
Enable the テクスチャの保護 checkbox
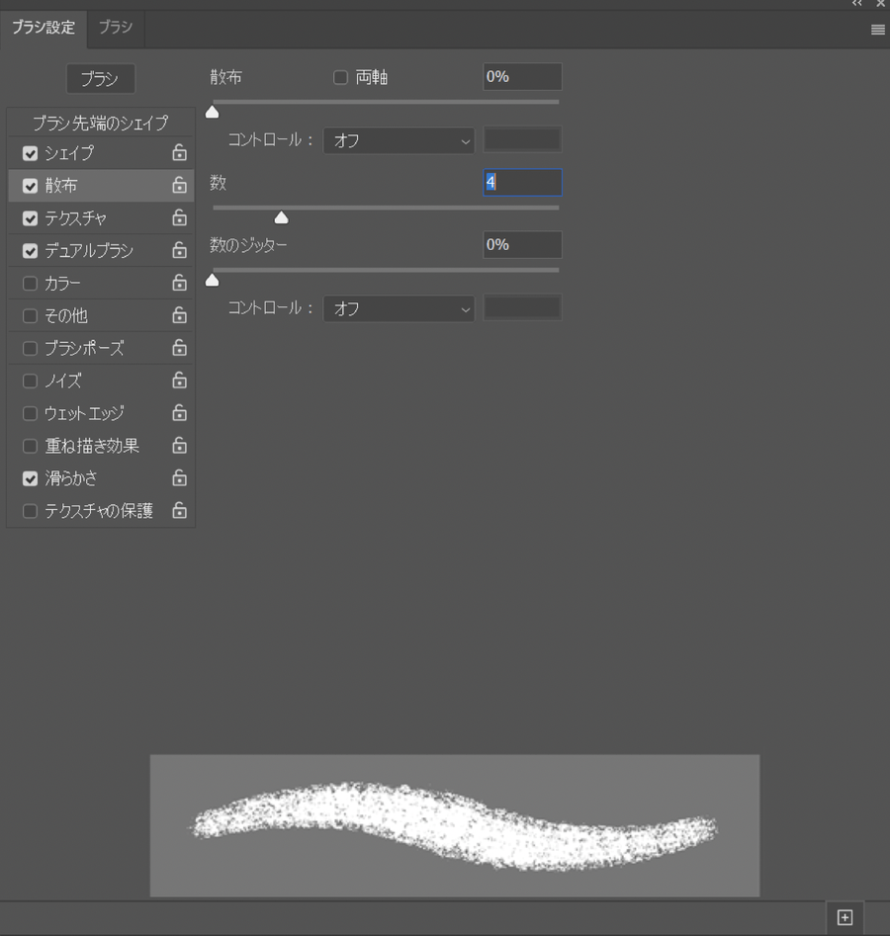click(30, 511)
